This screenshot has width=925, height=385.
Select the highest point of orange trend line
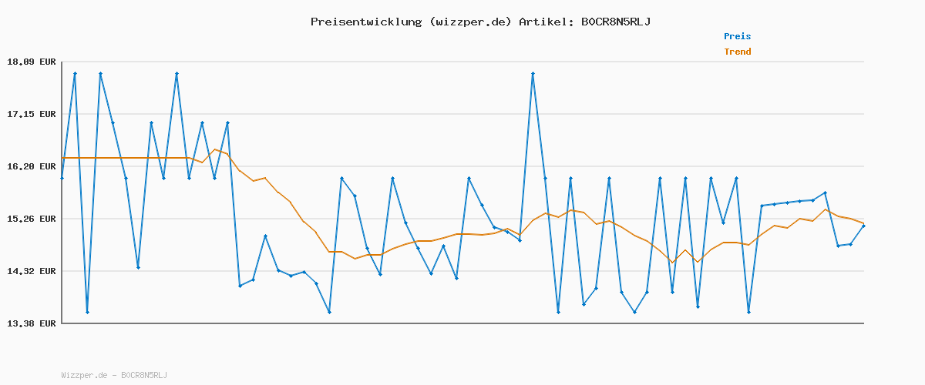(x=215, y=149)
